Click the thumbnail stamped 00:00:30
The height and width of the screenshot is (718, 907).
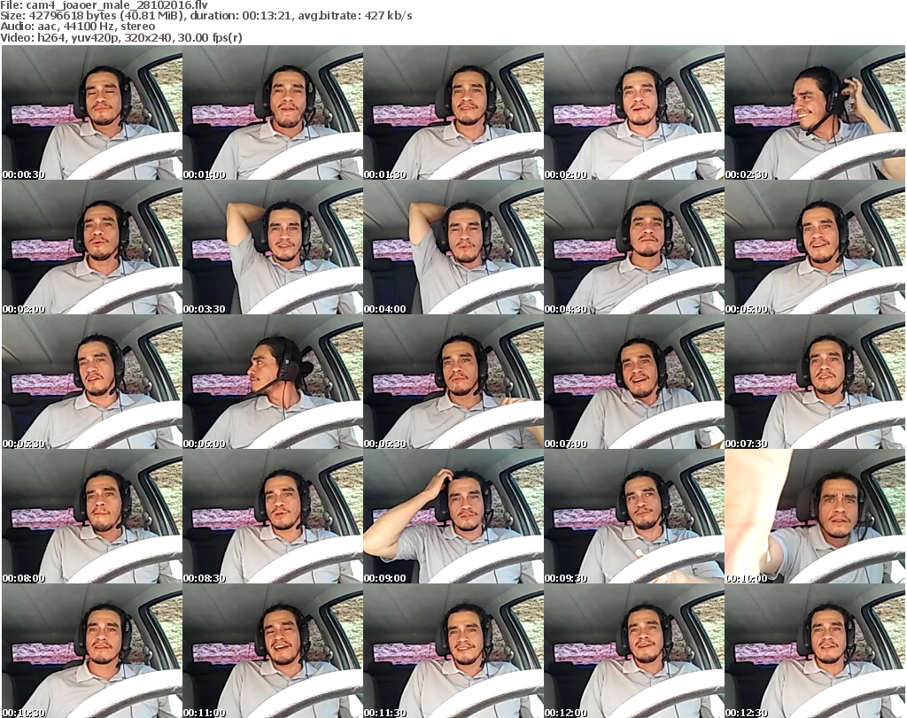coord(92,112)
